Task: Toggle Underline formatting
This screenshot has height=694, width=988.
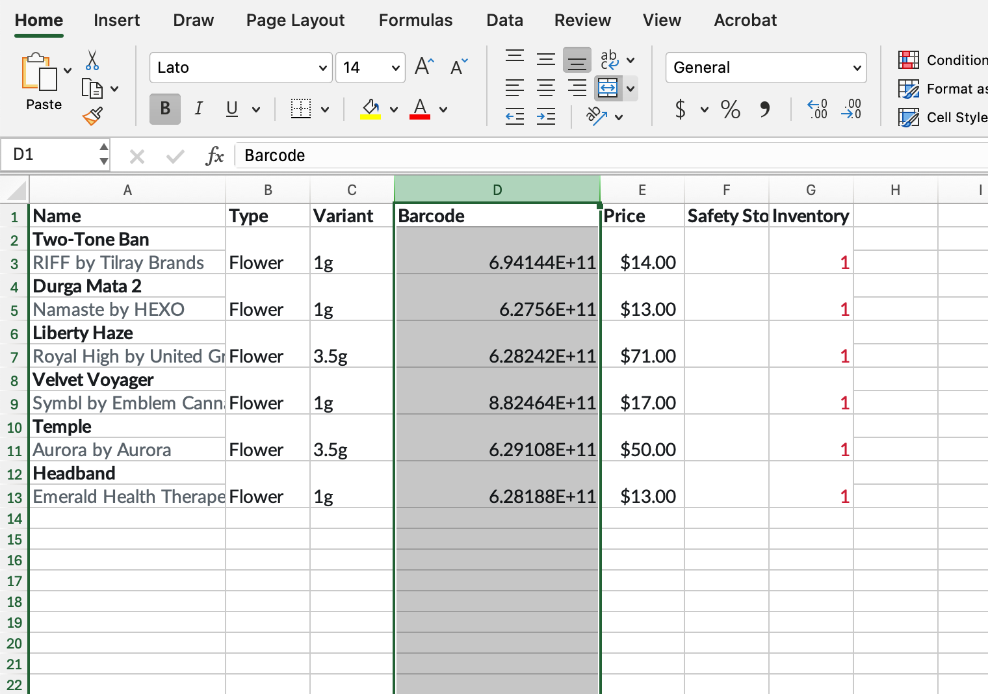Action: pos(232,109)
